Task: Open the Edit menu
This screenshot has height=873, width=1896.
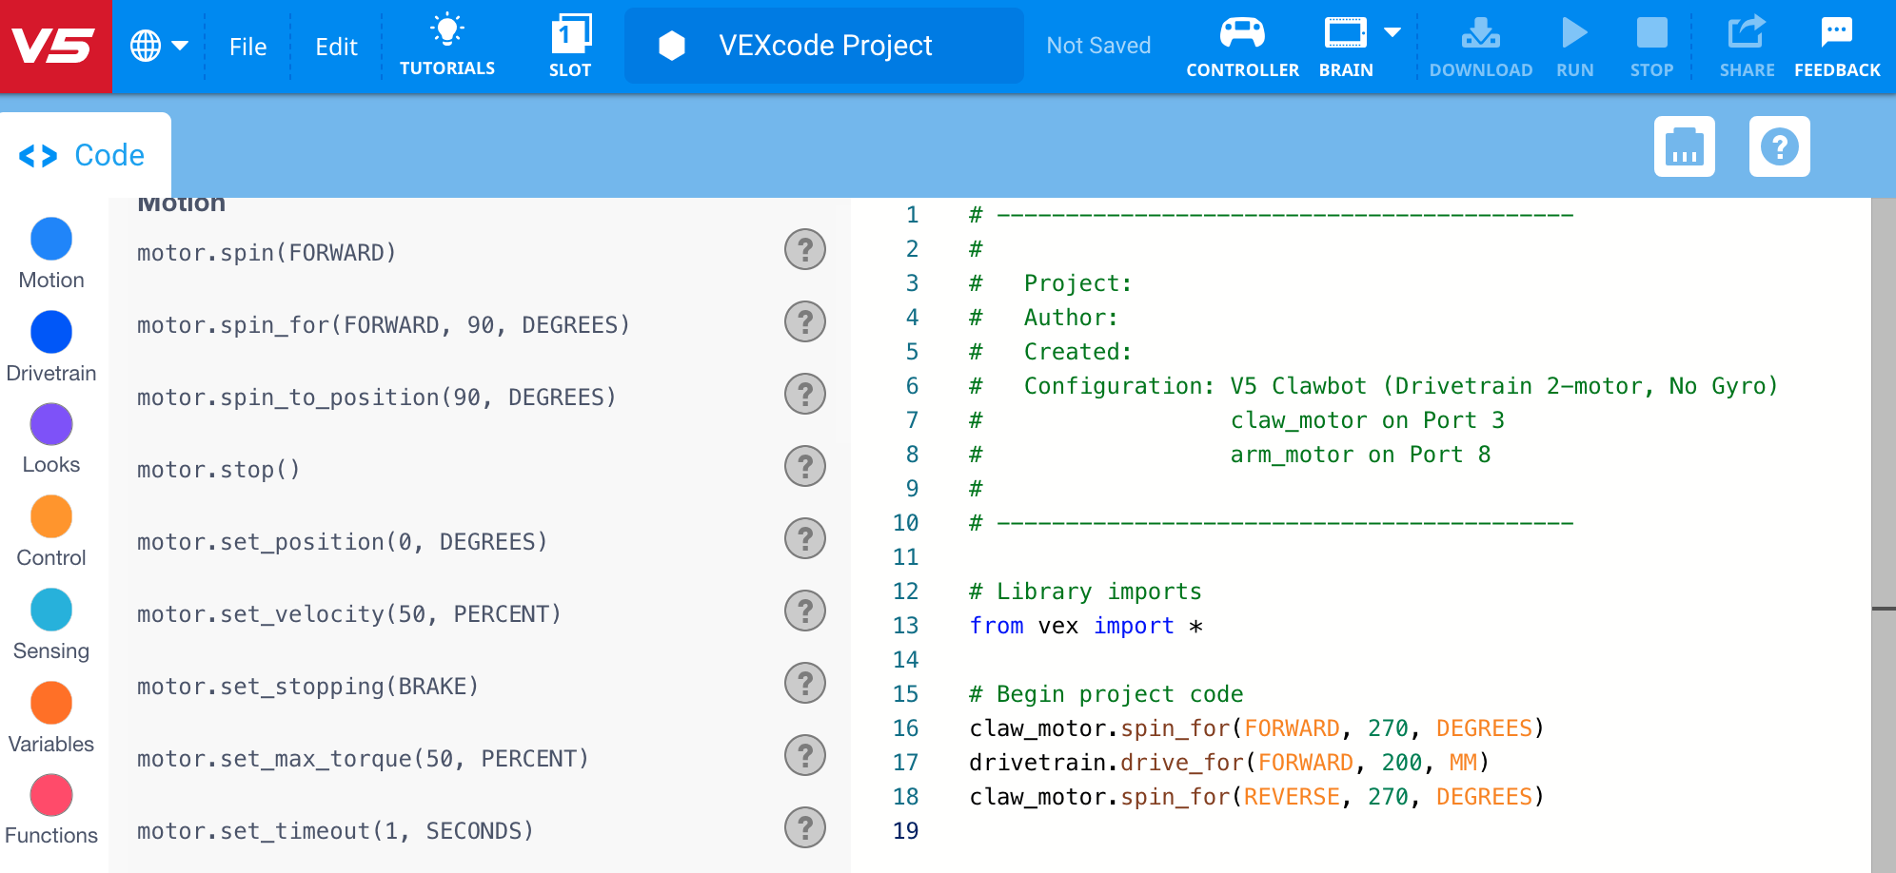Action: click(335, 46)
